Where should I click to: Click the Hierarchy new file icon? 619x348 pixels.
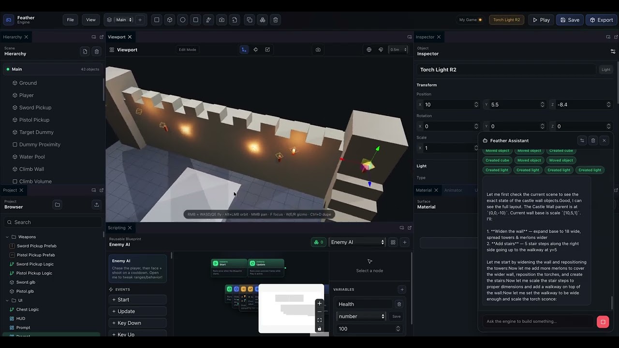[85, 51]
